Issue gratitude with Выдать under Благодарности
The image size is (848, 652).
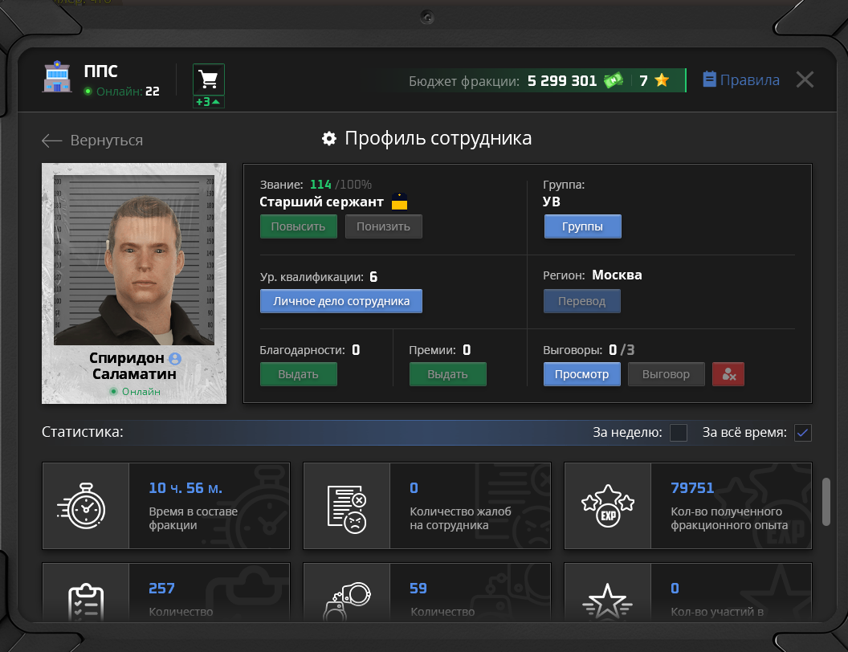tap(299, 374)
